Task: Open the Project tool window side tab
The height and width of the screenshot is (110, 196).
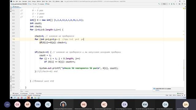Action: [x=11, y=9]
